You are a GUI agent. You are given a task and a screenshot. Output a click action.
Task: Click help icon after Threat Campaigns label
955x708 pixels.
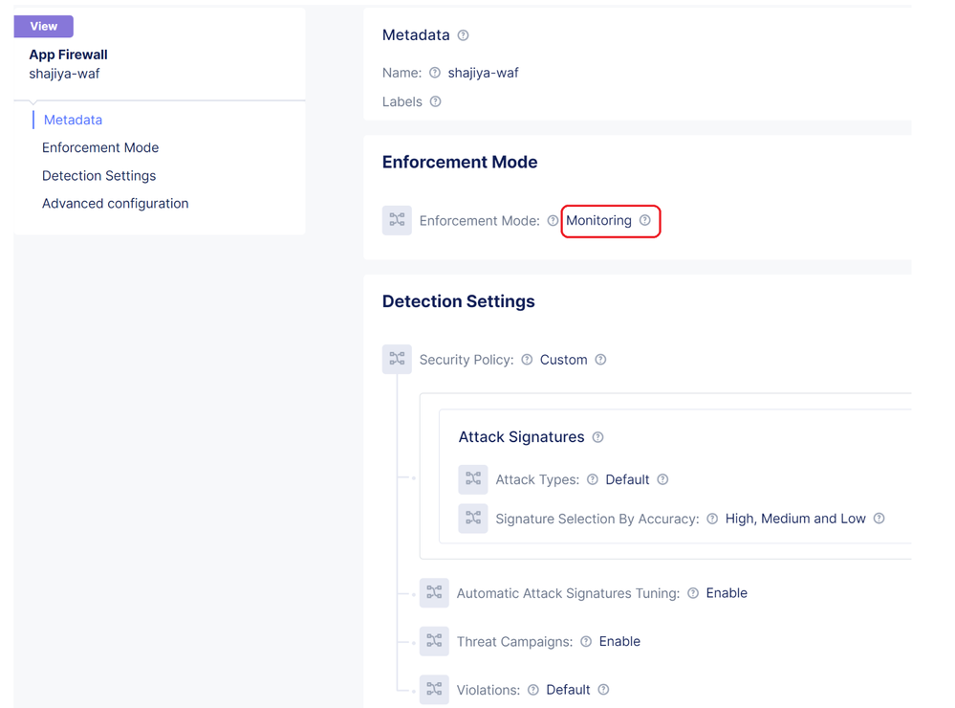(586, 642)
